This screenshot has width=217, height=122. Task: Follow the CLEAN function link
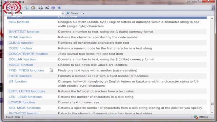point(21,43)
